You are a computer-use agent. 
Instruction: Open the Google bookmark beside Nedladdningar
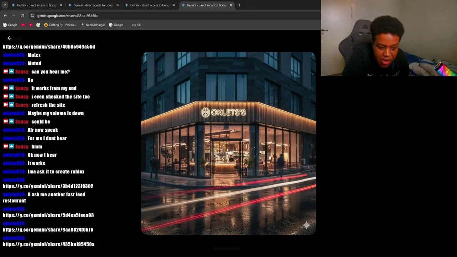coord(116,25)
